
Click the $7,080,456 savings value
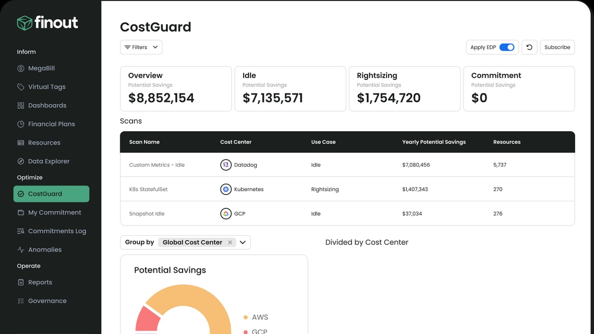point(416,165)
